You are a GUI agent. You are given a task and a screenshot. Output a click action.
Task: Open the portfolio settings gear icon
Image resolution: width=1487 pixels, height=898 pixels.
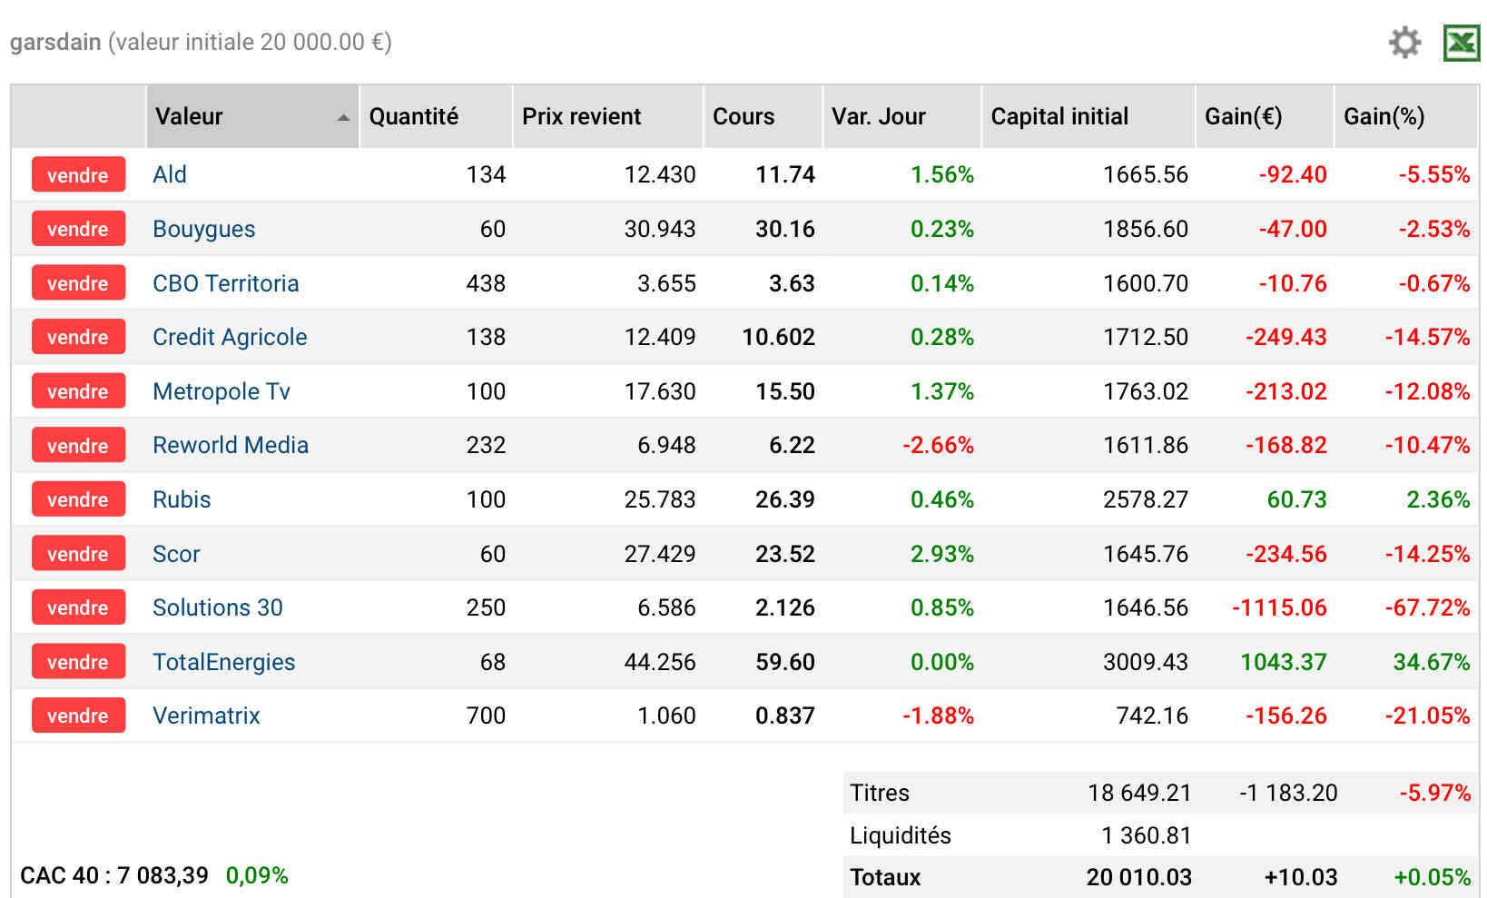coord(1404,43)
